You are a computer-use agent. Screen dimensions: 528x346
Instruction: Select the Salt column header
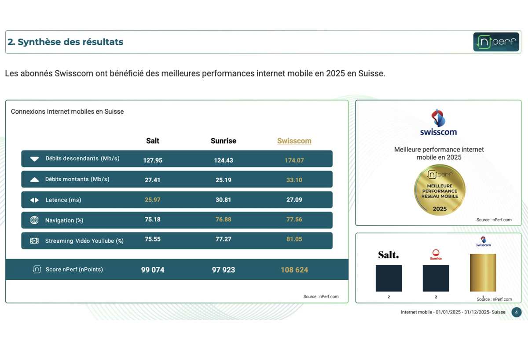[153, 141]
